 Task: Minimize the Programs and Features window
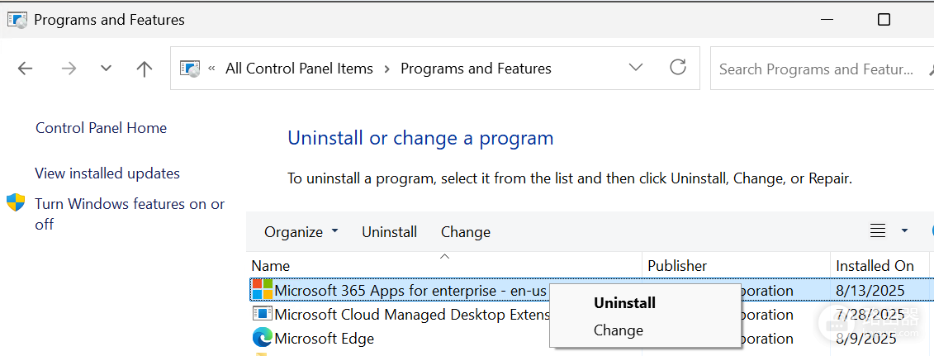[827, 20]
